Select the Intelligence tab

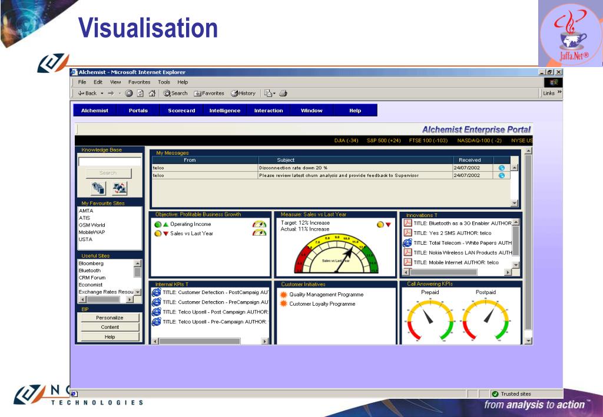[x=224, y=111]
